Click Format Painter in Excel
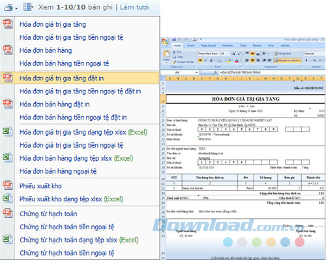The image size is (326, 260). (184, 62)
